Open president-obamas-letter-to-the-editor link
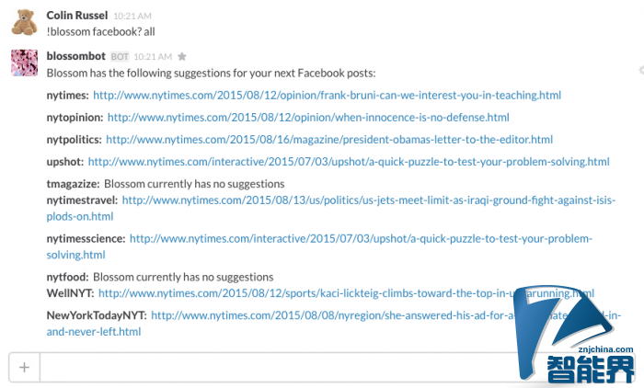Screen dimensions: 644x388 329,140
